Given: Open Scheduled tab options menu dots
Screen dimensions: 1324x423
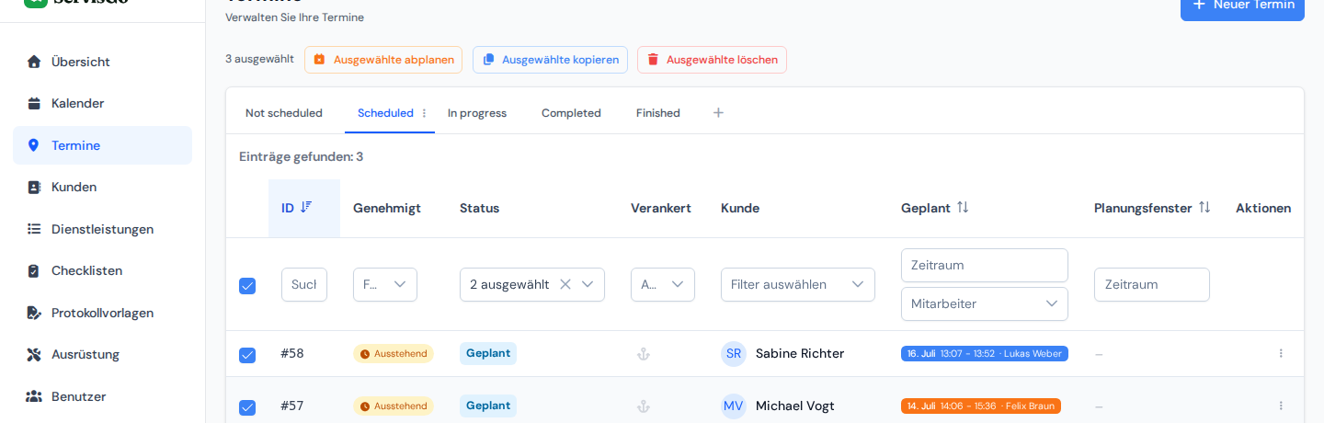Looking at the screenshot, I should (424, 113).
